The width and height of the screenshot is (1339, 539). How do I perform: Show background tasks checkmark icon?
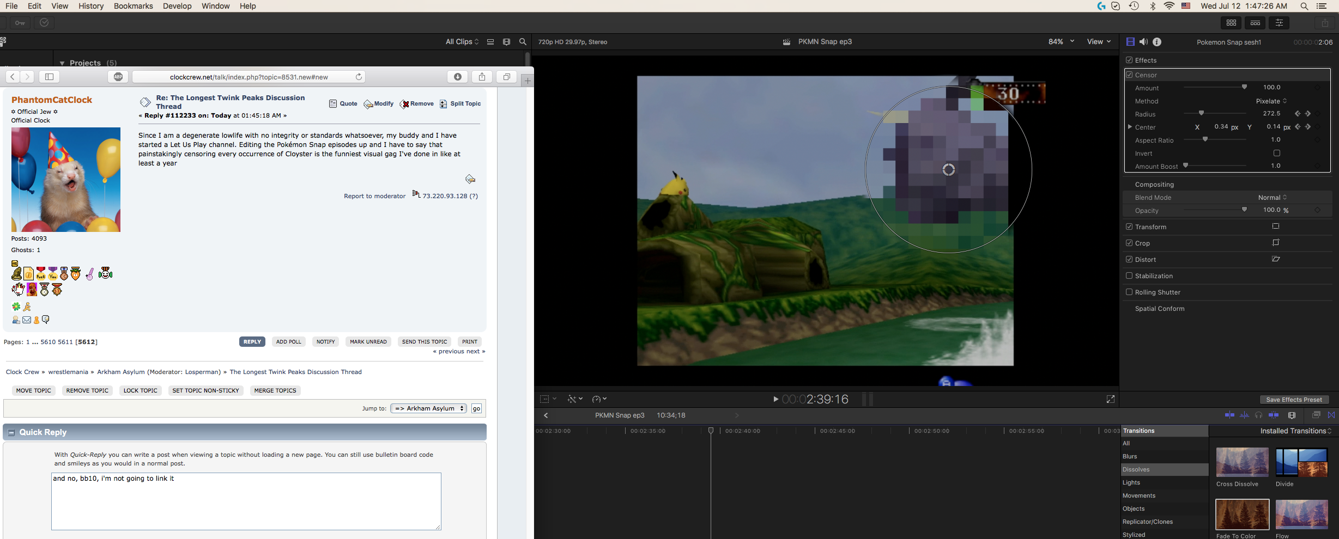tap(44, 23)
